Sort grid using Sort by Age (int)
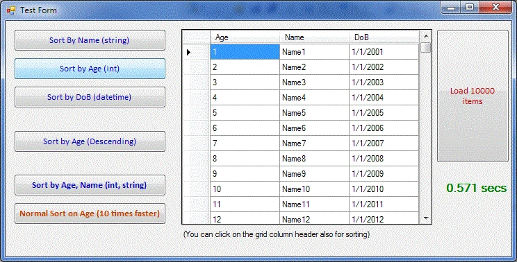The image size is (517, 262). coord(90,69)
